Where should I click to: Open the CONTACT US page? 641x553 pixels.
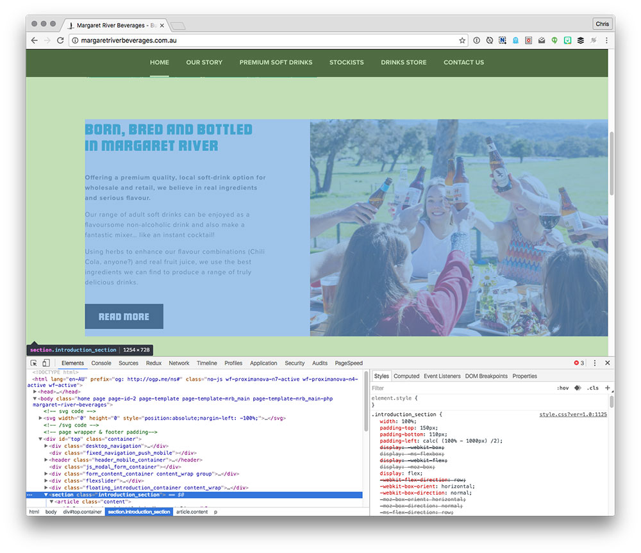point(464,63)
